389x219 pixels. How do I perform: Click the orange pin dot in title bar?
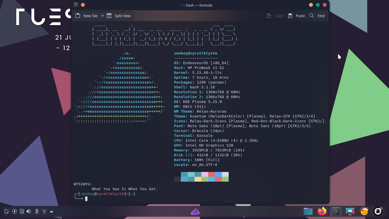(83, 5)
